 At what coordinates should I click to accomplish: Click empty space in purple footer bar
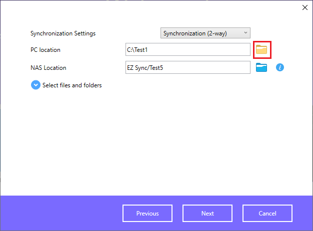click(x=60, y=213)
